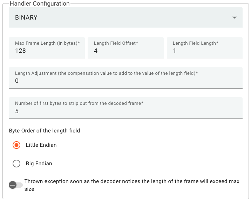Click the "Length Adjustment" compensation label
The image size is (251, 202).
click(107, 73)
